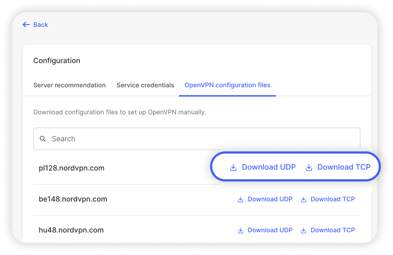Click UDP download icon for be148 server

[x=240, y=200]
